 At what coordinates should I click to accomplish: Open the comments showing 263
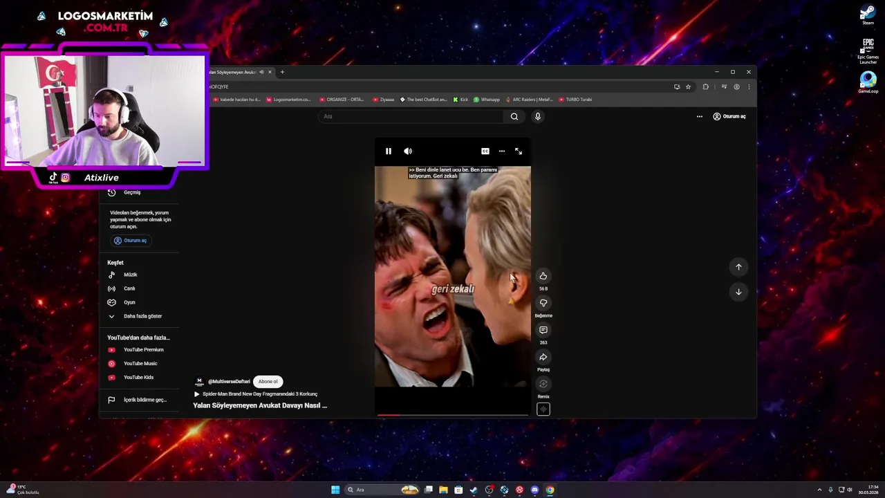(x=543, y=330)
